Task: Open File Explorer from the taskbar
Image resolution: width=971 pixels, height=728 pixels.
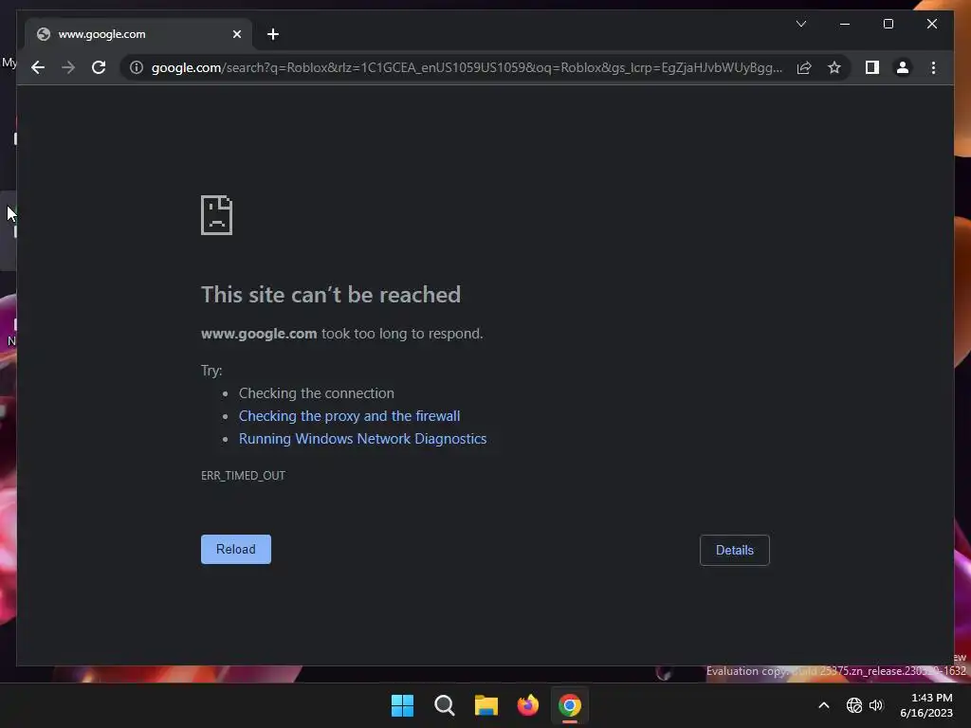Action: coord(486,705)
